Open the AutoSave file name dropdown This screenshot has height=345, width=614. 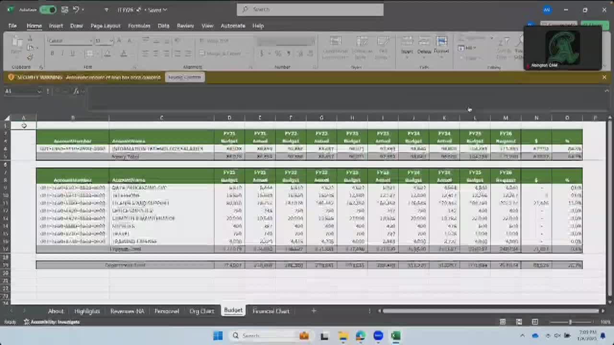click(165, 10)
